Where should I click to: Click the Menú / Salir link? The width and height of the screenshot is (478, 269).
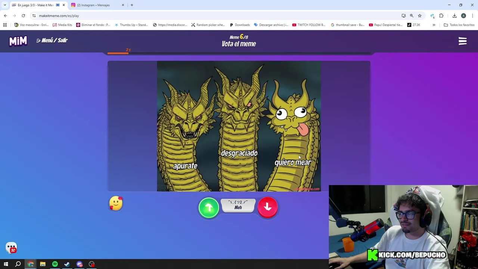[52, 40]
